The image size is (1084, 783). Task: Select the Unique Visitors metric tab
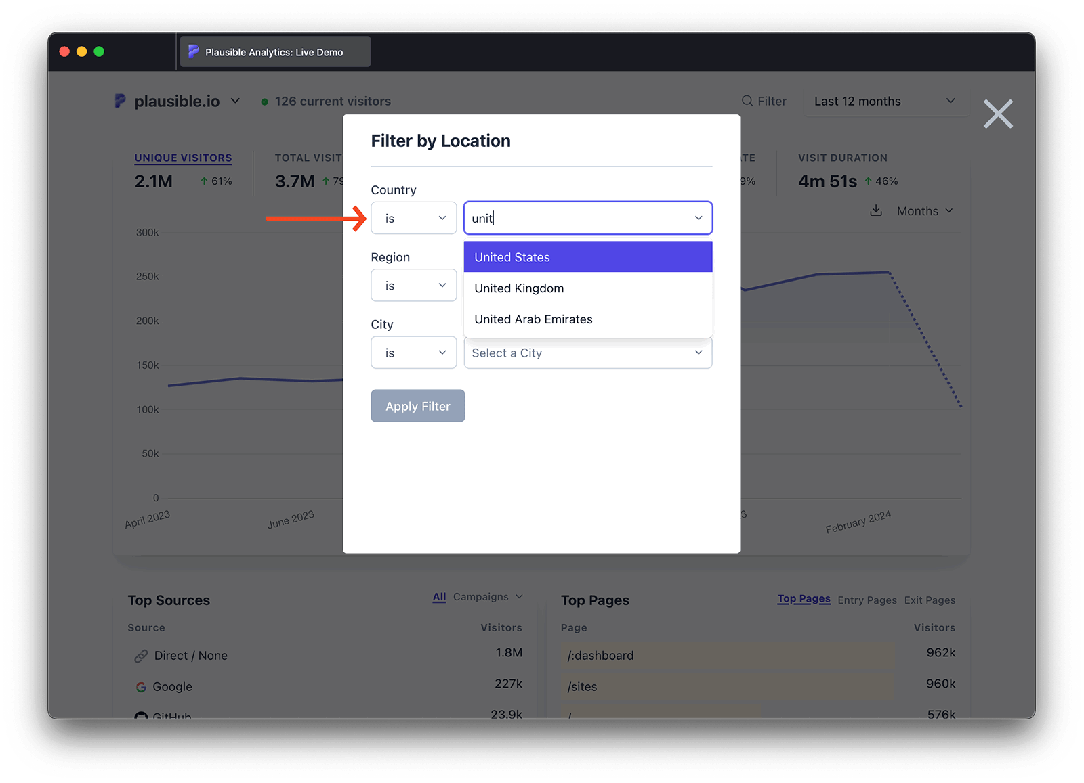click(183, 157)
